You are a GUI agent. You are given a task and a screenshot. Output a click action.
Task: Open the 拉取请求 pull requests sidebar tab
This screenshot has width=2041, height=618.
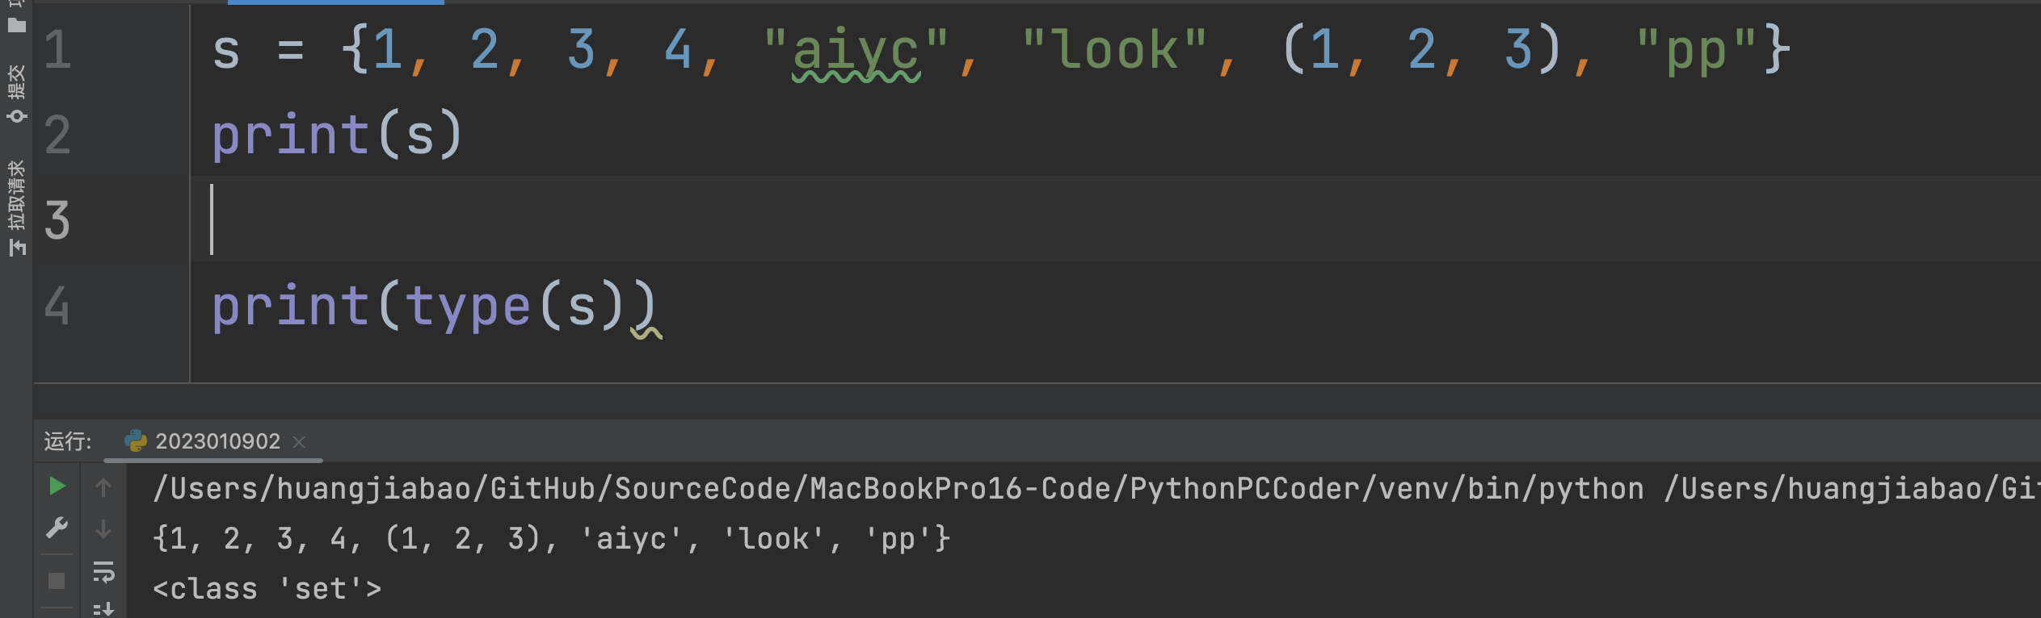(x=17, y=207)
